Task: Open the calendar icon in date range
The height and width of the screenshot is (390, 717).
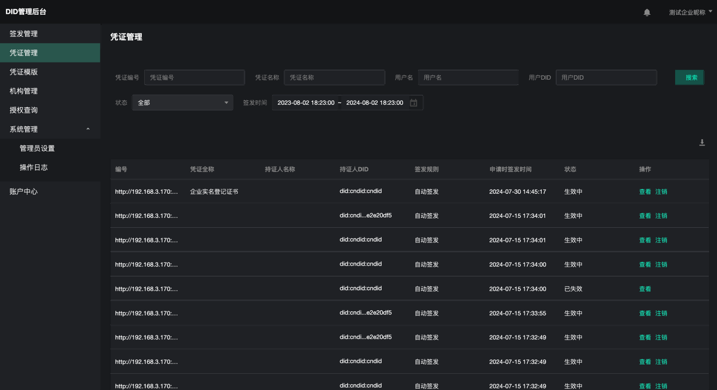Action: pos(414,103)
